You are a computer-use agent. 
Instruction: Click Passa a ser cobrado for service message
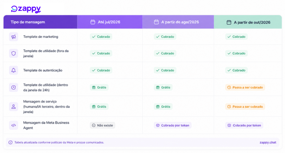click(x=245, y=107)
